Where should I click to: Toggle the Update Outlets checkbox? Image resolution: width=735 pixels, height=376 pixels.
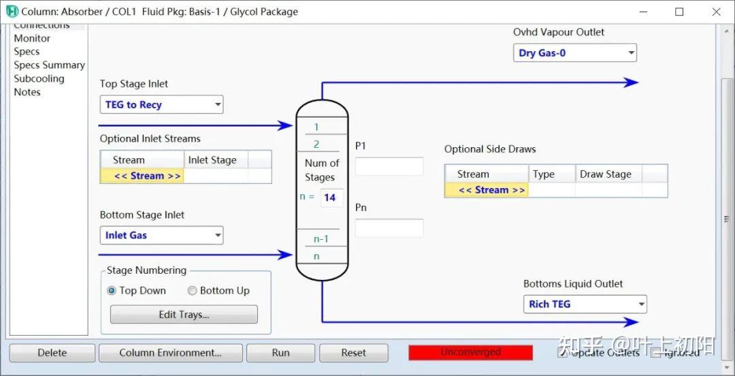tap(562, 353)
